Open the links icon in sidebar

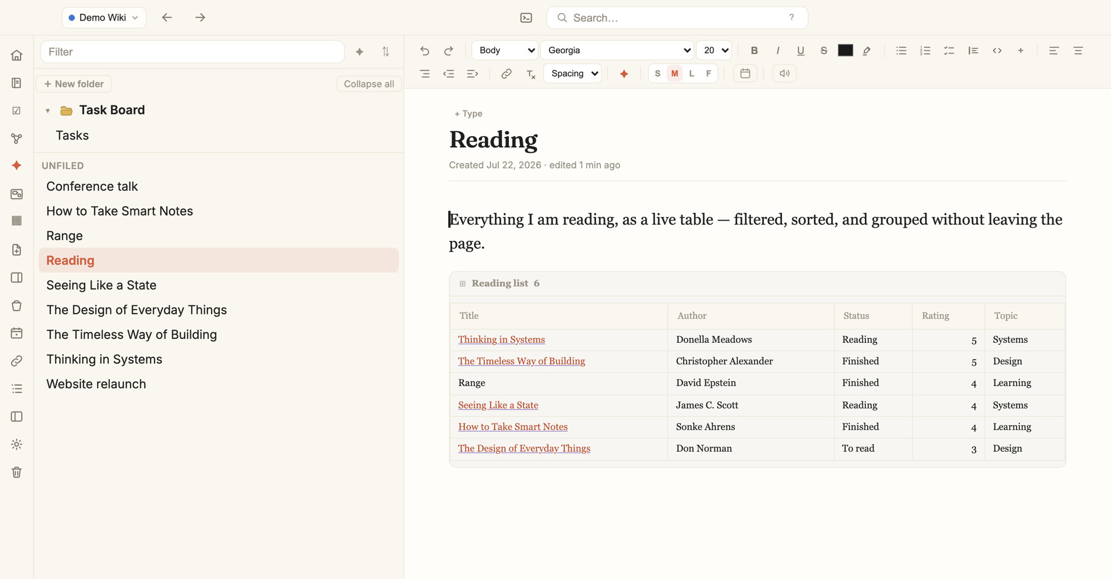click(17, 361)
